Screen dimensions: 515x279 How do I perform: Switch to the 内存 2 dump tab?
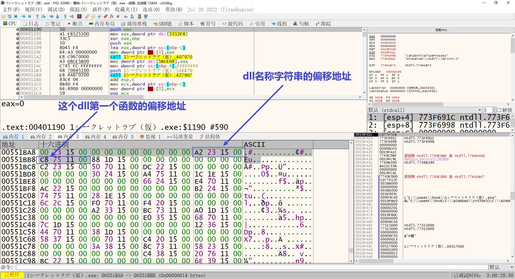[41, 137]
